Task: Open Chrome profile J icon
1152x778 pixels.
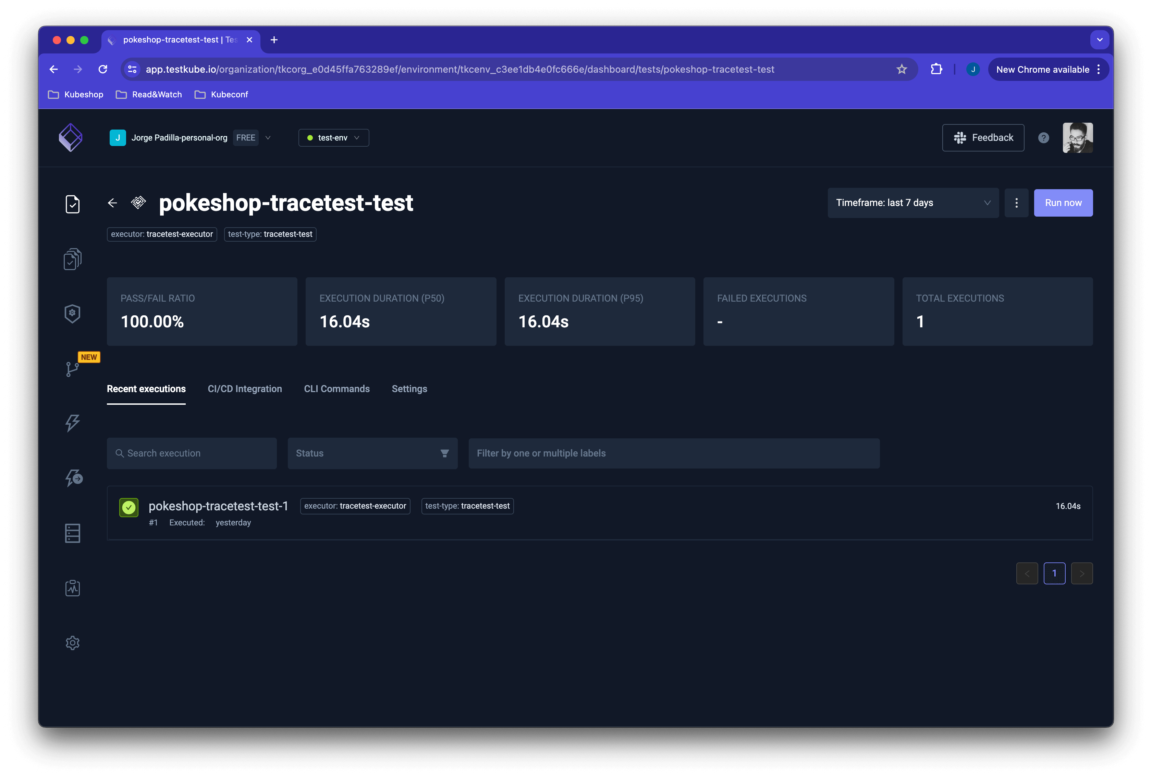Action: pos(972,70)
